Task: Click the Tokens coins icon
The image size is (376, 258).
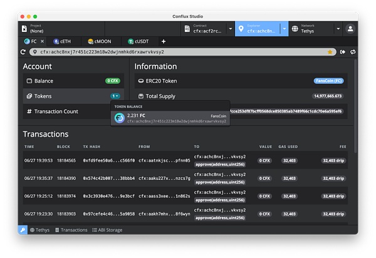Action: click(29, 96)
